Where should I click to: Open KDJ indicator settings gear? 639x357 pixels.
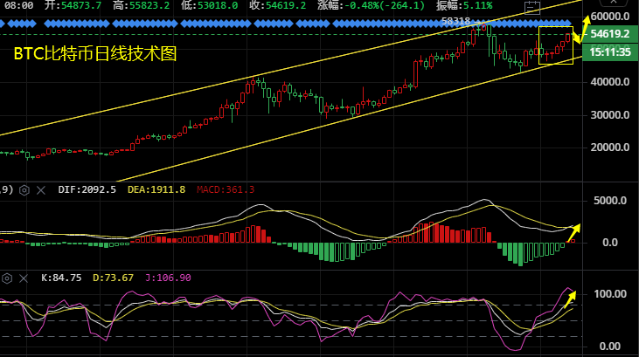(x=9, y=278)
